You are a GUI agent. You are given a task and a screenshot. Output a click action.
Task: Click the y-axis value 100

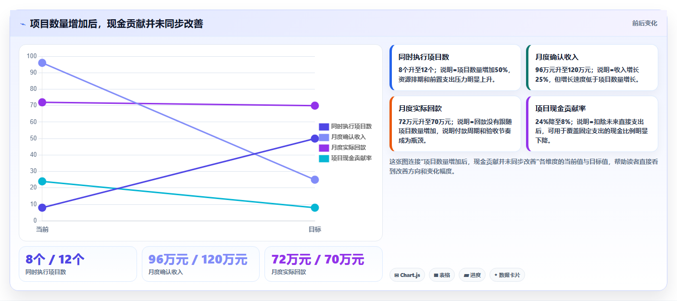tap(32, 56)
